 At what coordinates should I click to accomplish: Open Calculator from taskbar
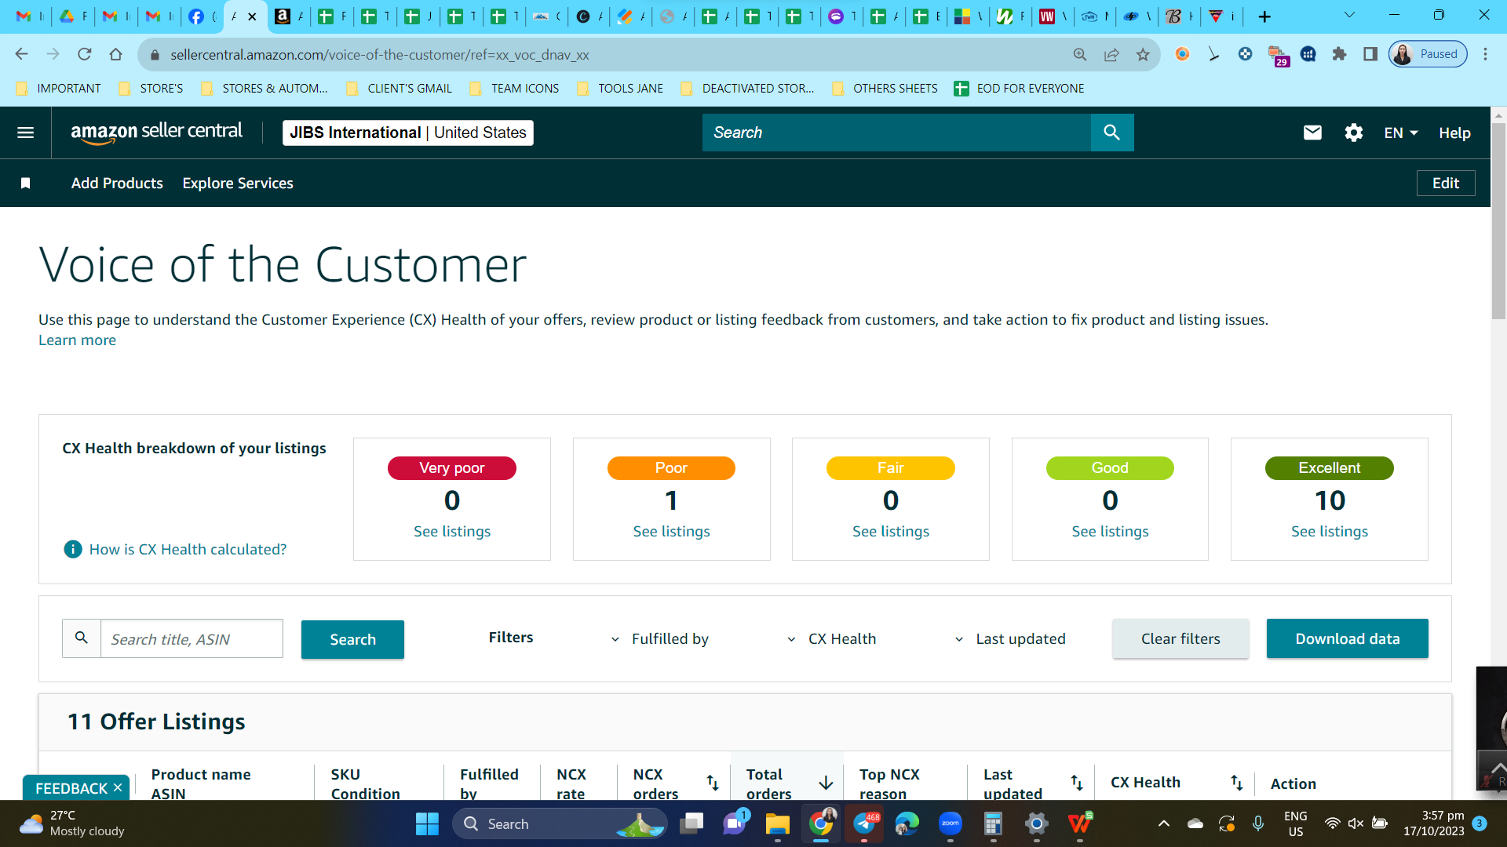point(993,823)
